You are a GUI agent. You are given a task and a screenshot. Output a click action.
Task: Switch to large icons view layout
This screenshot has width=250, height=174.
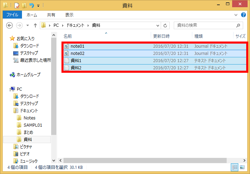click(x=242, y=167)
